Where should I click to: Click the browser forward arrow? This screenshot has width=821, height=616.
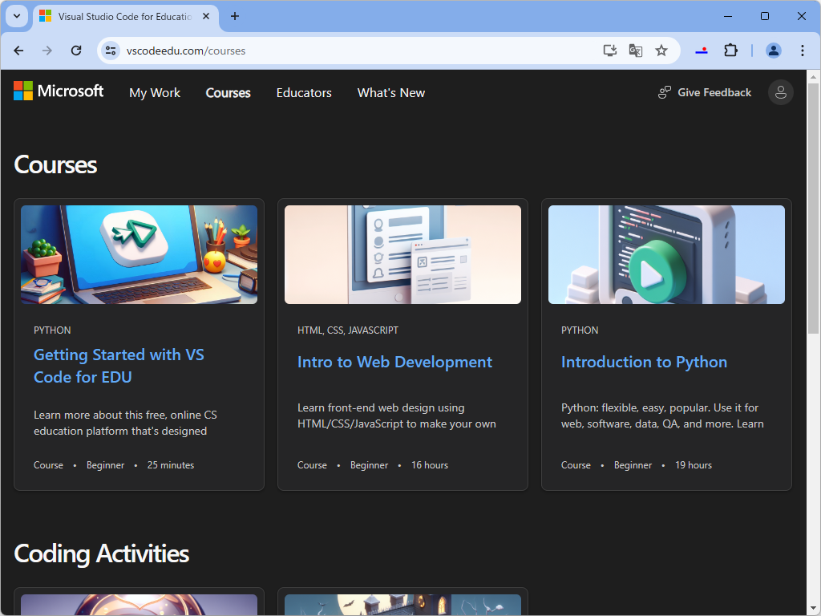(47, 51)
